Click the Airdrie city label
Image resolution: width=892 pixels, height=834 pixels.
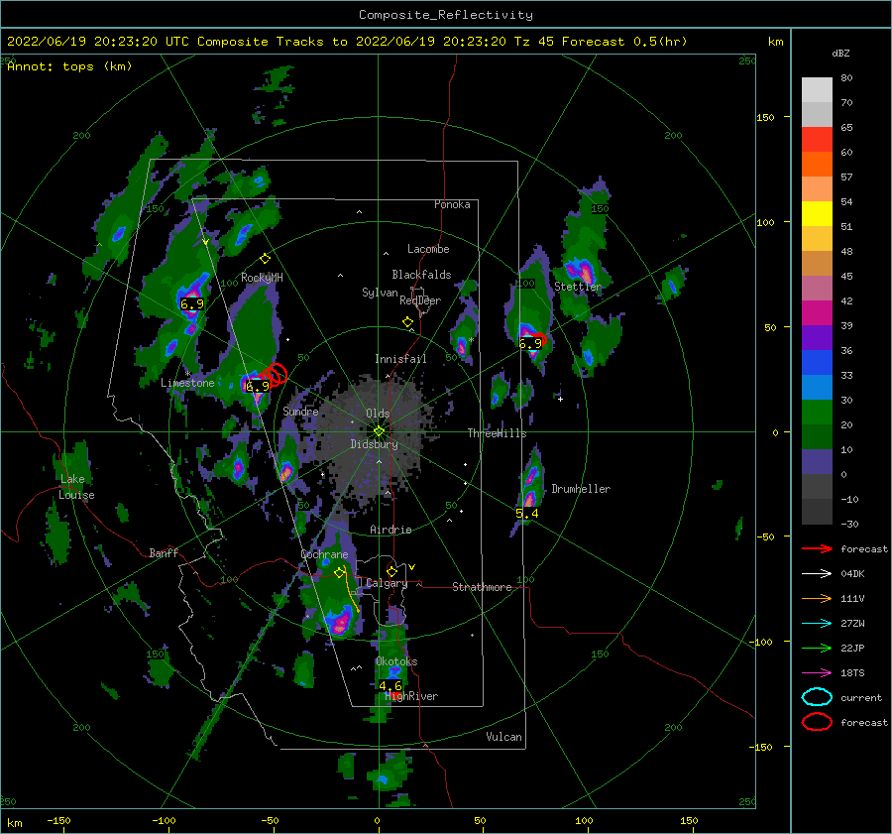pyautogui.click(x=390, y=530)
